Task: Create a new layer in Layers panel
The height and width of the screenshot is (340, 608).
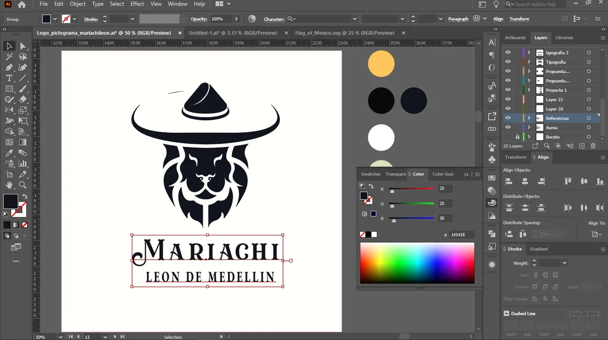Action: coord(581,146)
